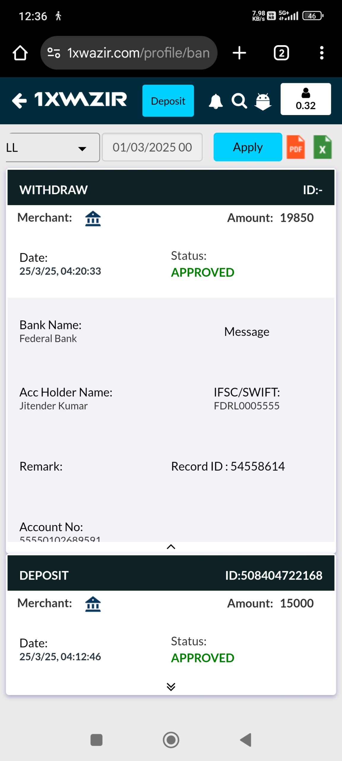
Task: Collapse the withdraw record details
Action: point(171,547)
